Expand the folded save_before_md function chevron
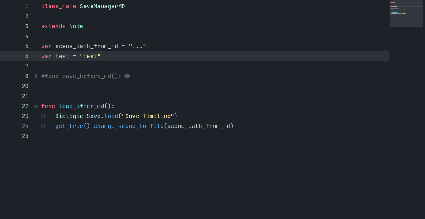The image size is (425, 219). tap(36, 76)
